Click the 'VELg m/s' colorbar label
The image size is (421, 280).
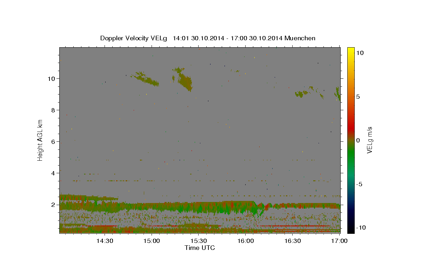(369, 140)
